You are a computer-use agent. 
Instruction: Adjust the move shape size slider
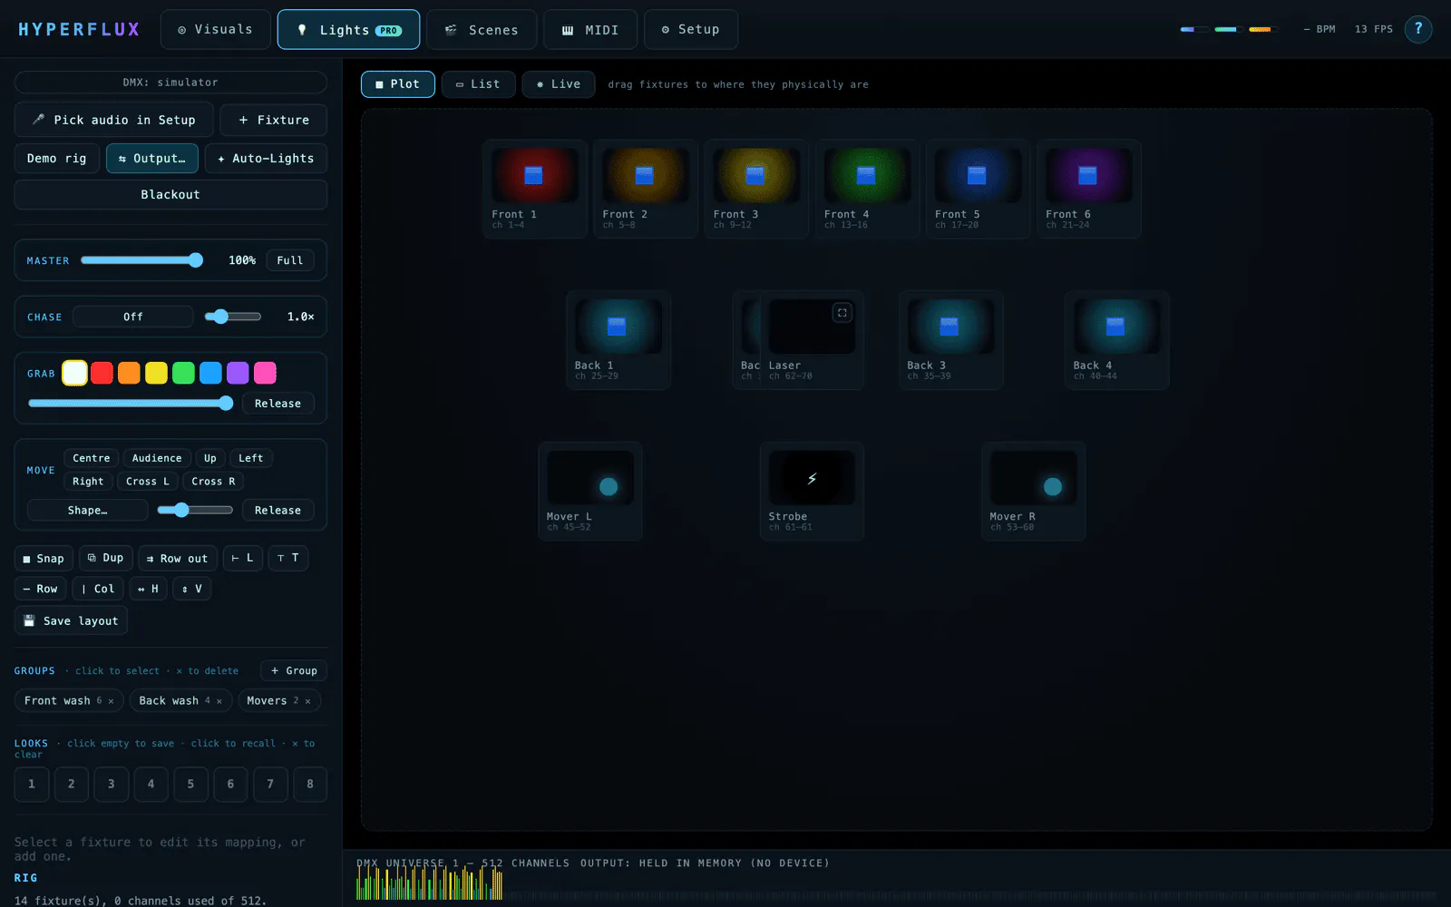[x=195, y=511]
